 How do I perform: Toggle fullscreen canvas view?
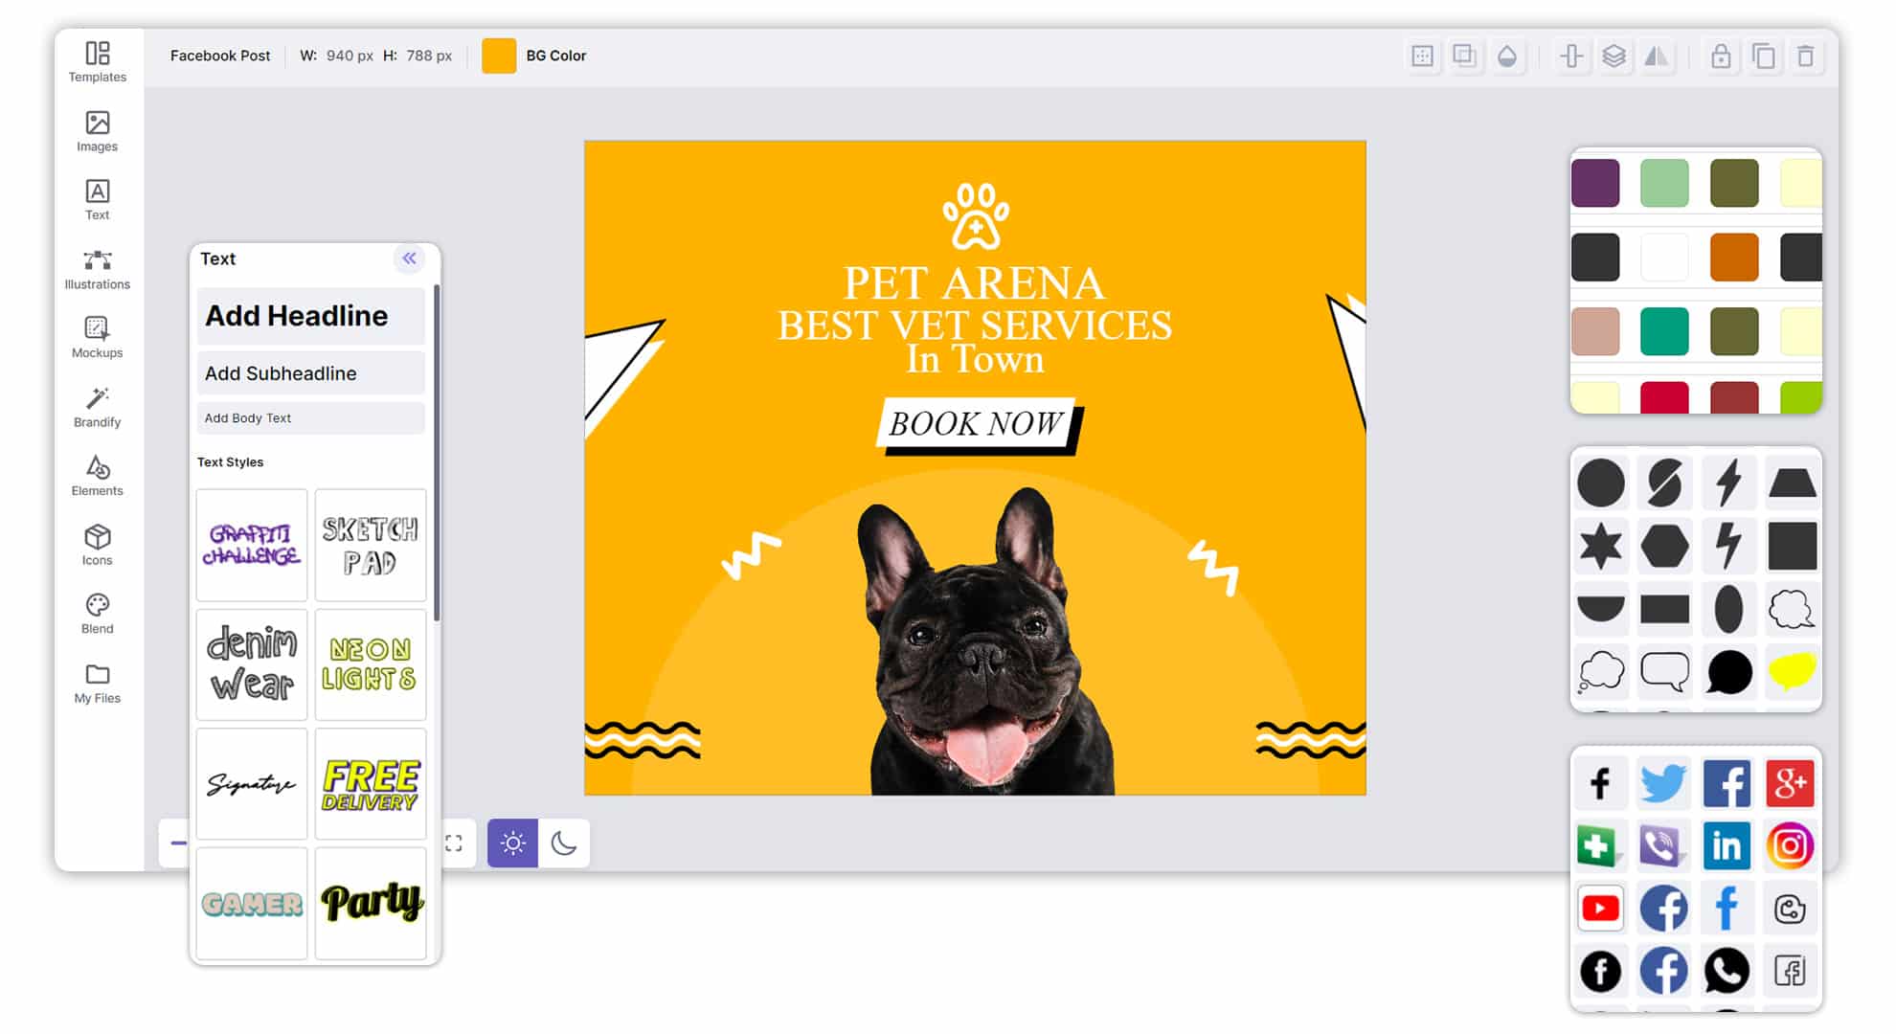(454, 843)
